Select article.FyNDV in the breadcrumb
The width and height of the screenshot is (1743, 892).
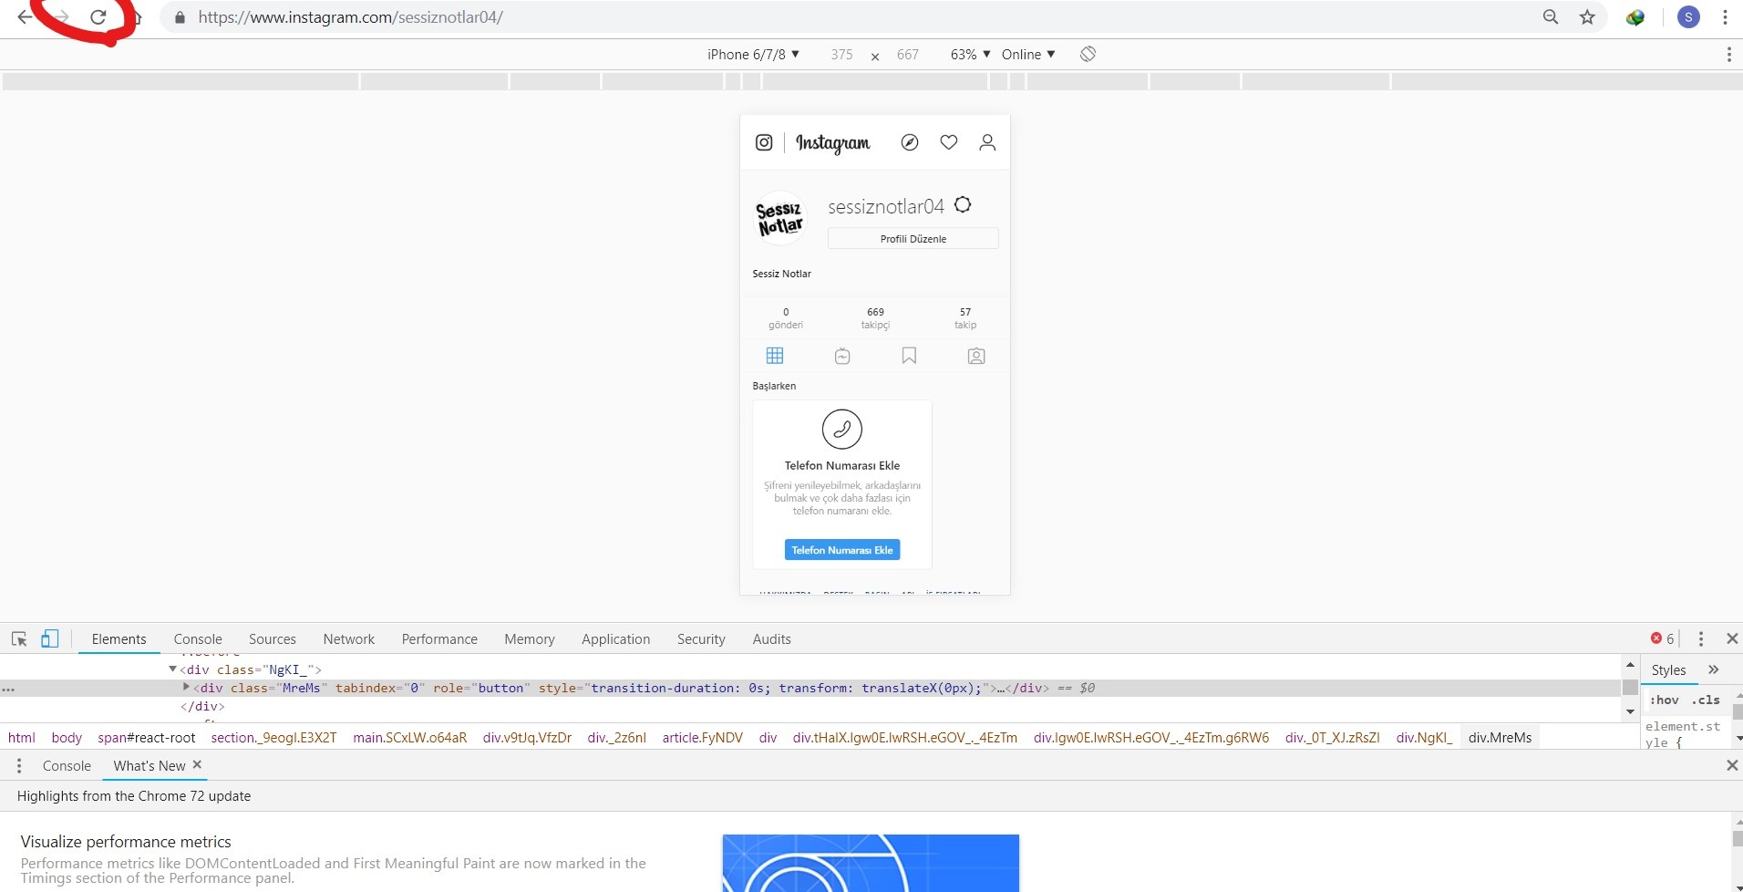click(703, 738)
